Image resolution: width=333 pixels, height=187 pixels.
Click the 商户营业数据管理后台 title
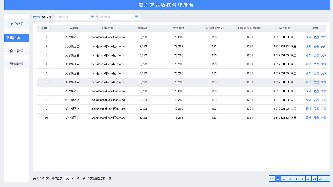pos(166,5)
